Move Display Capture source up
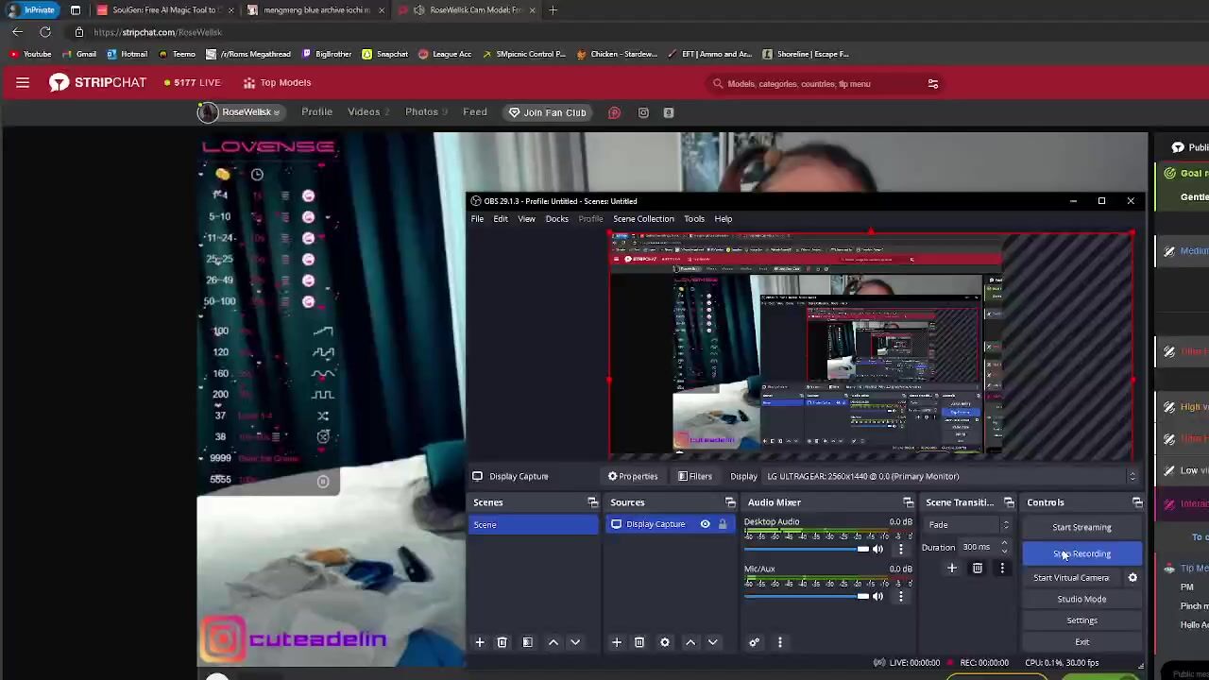The image size is (1209, 680). pos(690,642)
